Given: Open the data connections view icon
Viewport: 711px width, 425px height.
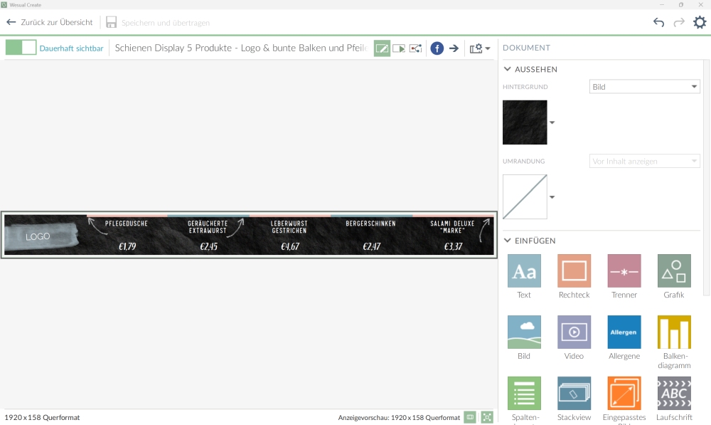Looking at the screenshot, I should tap(416, 48).
